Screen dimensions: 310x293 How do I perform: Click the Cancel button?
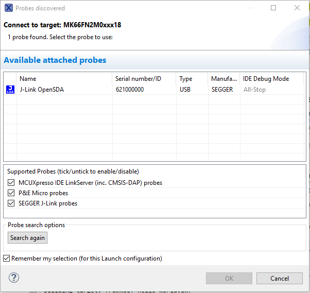pyautogui.click(x=280, y=279)
